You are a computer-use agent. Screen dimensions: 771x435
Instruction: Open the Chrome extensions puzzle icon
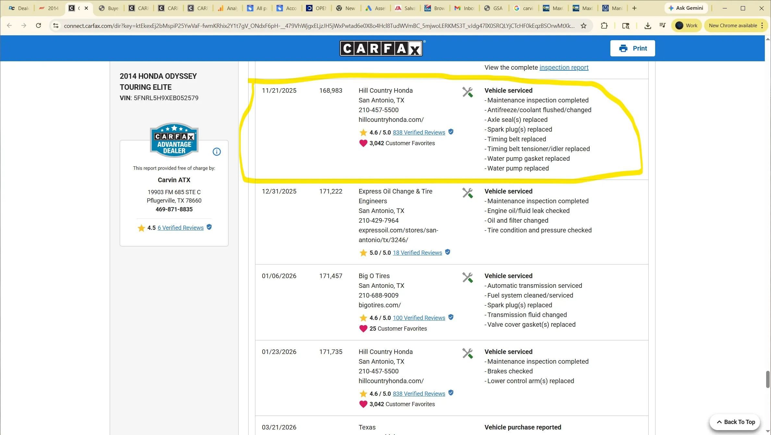tap(604, 26)
